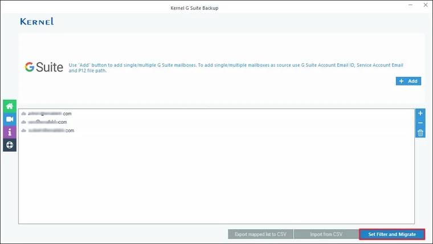Image resolution: width=433 pixels, height=244 pixels.
Task: Click the minus icon beside mailbox list
Action: click(420, 123)
